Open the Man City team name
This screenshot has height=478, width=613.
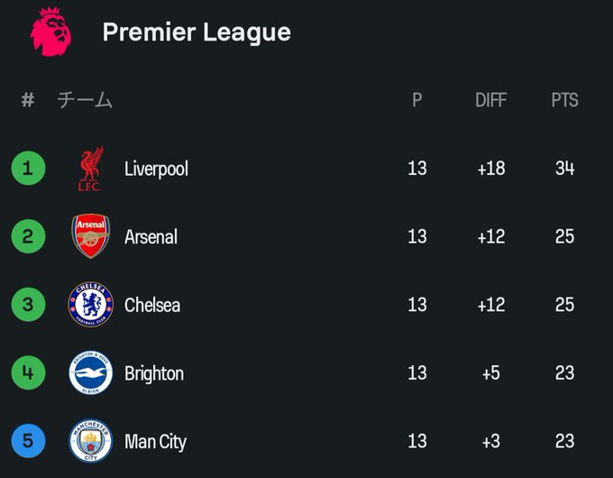pyautogui.click(x=155, y=442)
